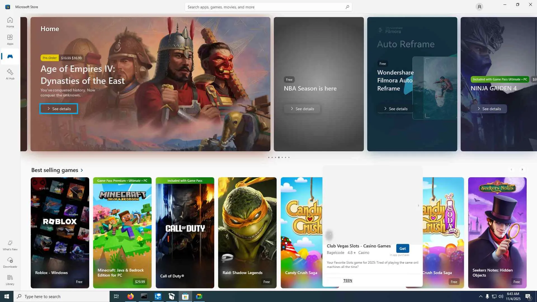Expand Best selling games chevron

pos(82,170)
